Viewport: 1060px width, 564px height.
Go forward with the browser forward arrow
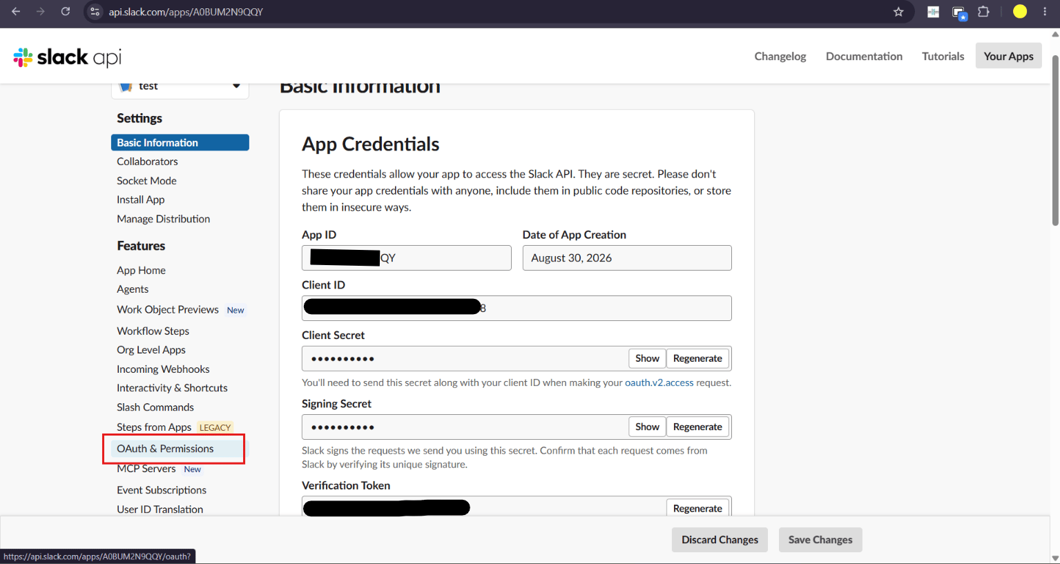pyautogui.click(x=41, y=12)
